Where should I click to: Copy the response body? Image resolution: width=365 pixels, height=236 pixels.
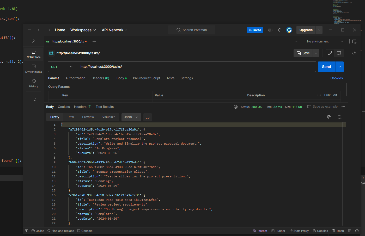click(329, 117)
